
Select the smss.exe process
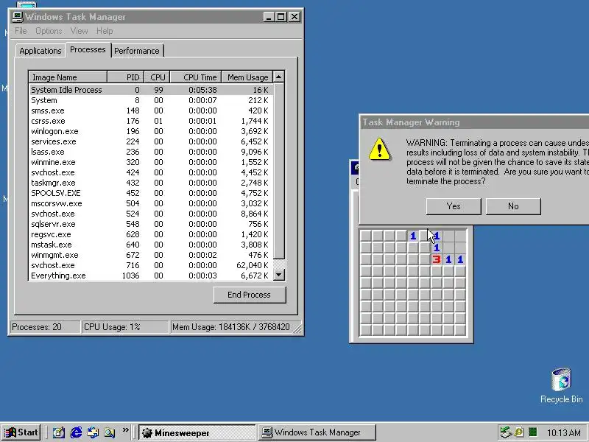[x=151, y=110]
